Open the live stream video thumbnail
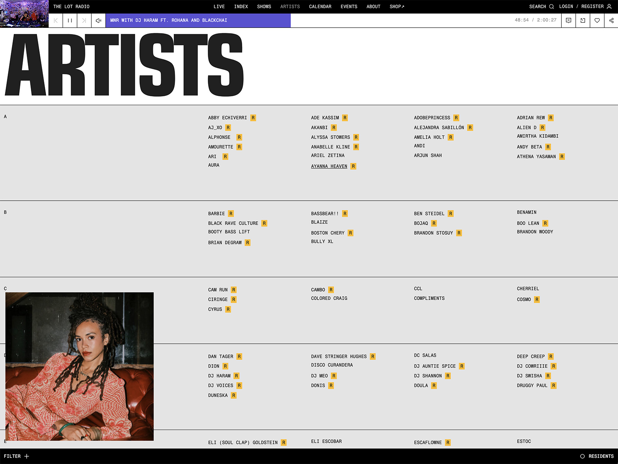 coord(24,14)
